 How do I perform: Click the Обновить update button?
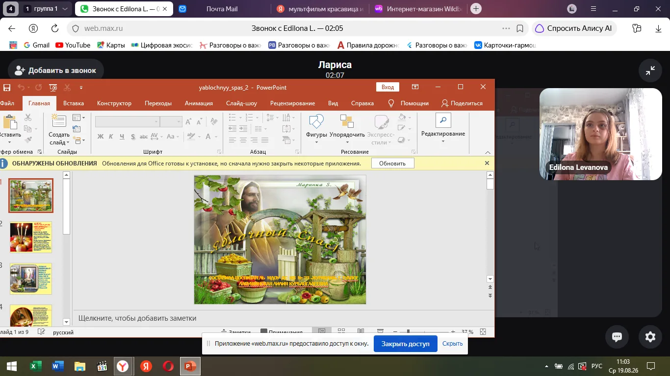(x=392, y=163)
